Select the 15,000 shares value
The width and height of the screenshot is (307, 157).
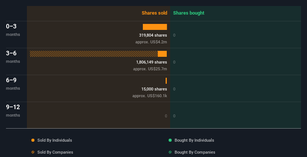click(x=154, y=89)
